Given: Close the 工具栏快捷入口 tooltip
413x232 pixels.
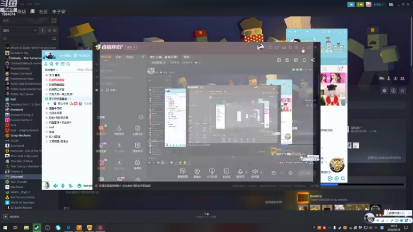Looking at the screenshot, I should coord(409,213).
